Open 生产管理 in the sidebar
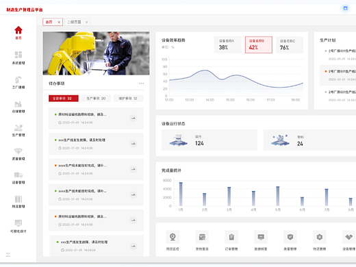The width and height of the screenshot is (356, 267). tap(18, 131)
